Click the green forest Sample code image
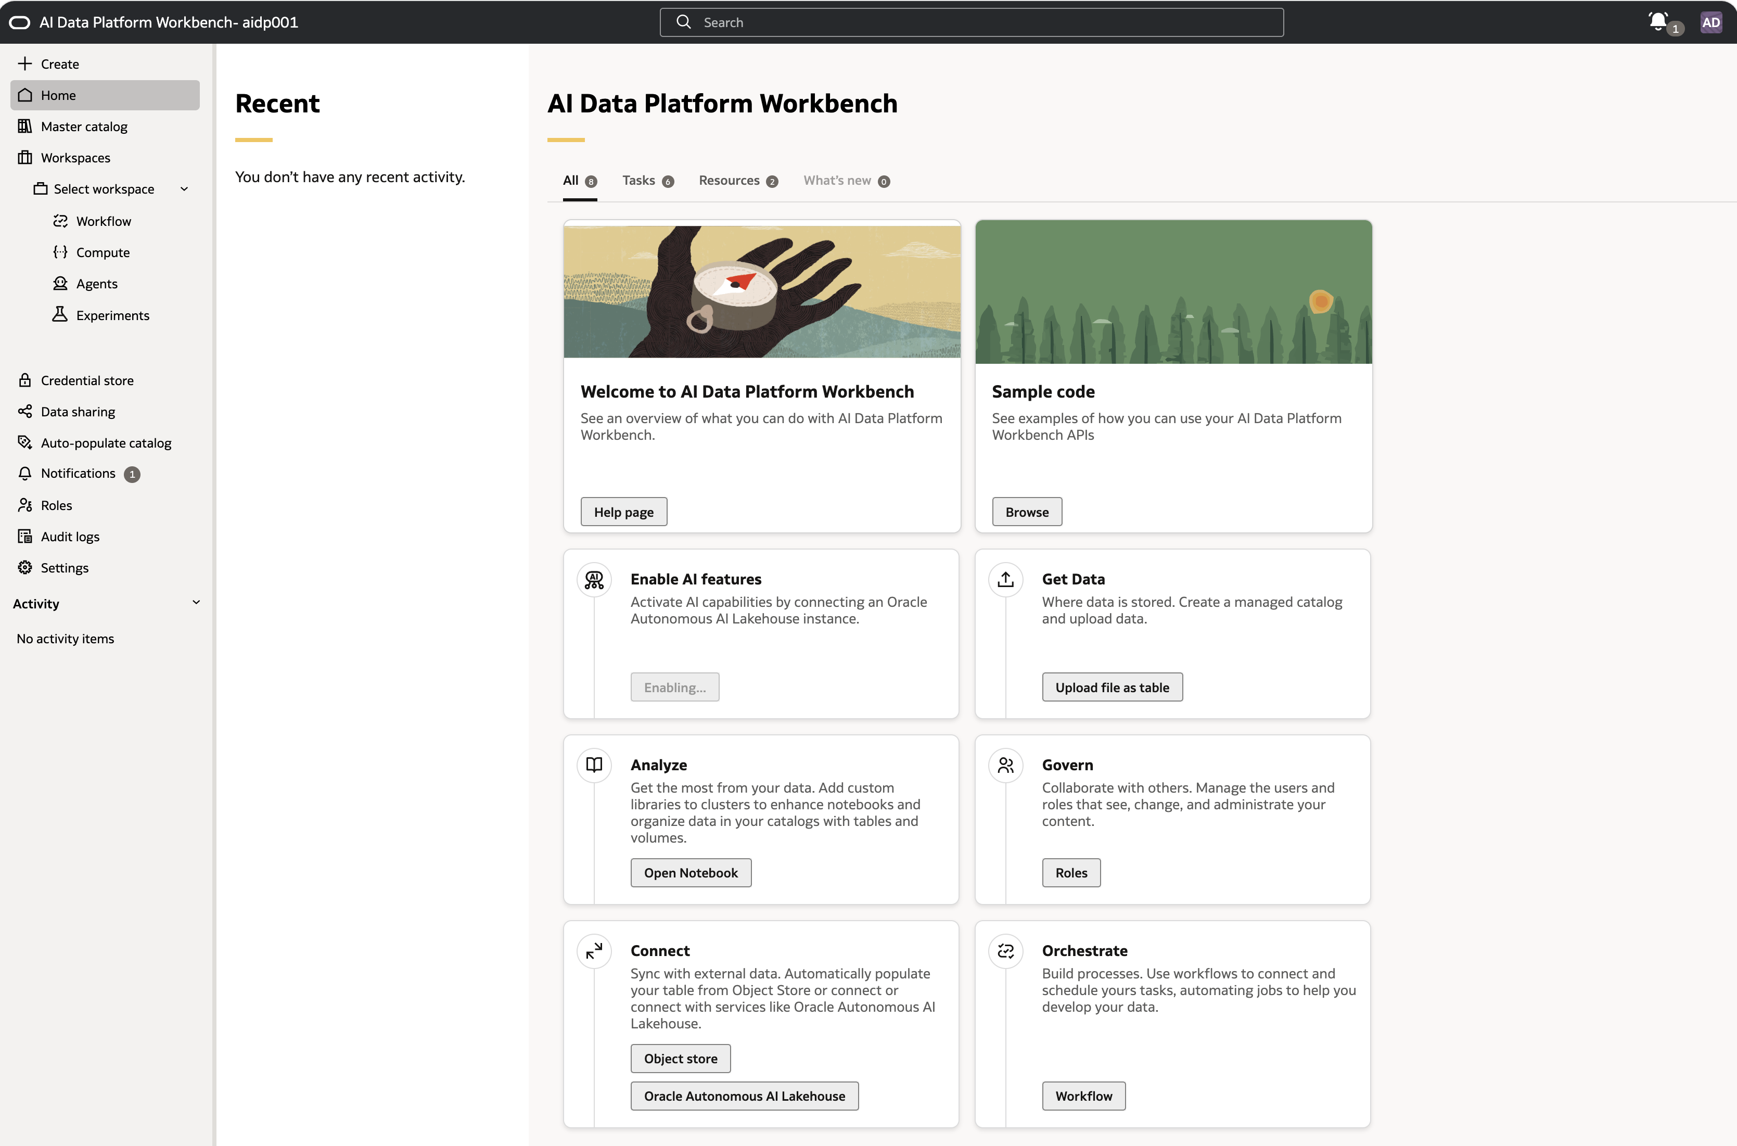 coord(1173,291)
